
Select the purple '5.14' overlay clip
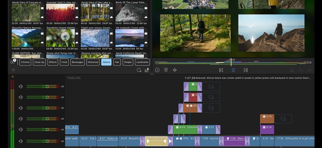pos(267,129)
